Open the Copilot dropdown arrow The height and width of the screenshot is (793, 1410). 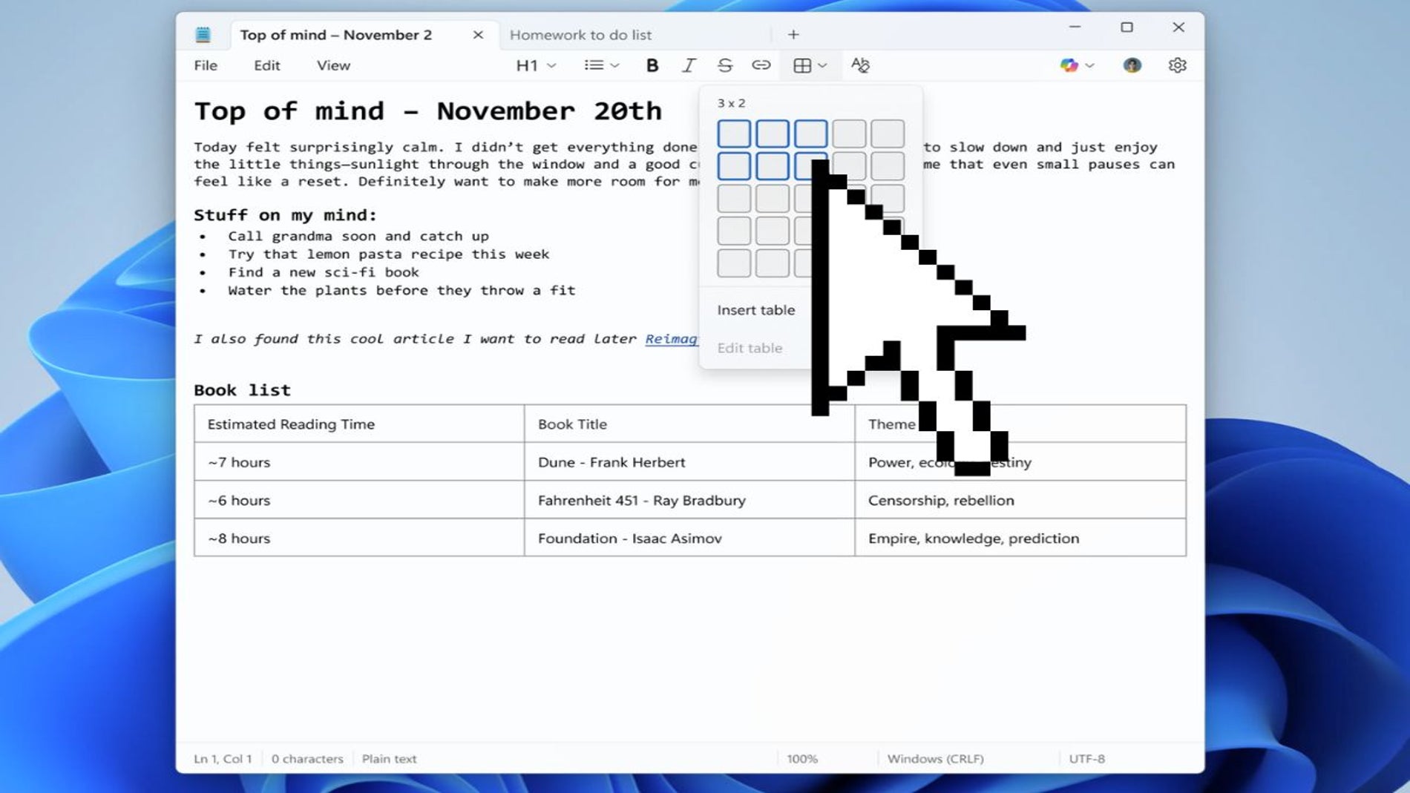click(1089, 65)
